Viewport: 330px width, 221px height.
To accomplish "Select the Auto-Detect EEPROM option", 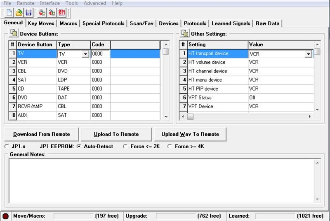I will [x=79, y=146].
